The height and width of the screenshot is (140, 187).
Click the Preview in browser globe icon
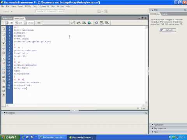coord(89,23)
